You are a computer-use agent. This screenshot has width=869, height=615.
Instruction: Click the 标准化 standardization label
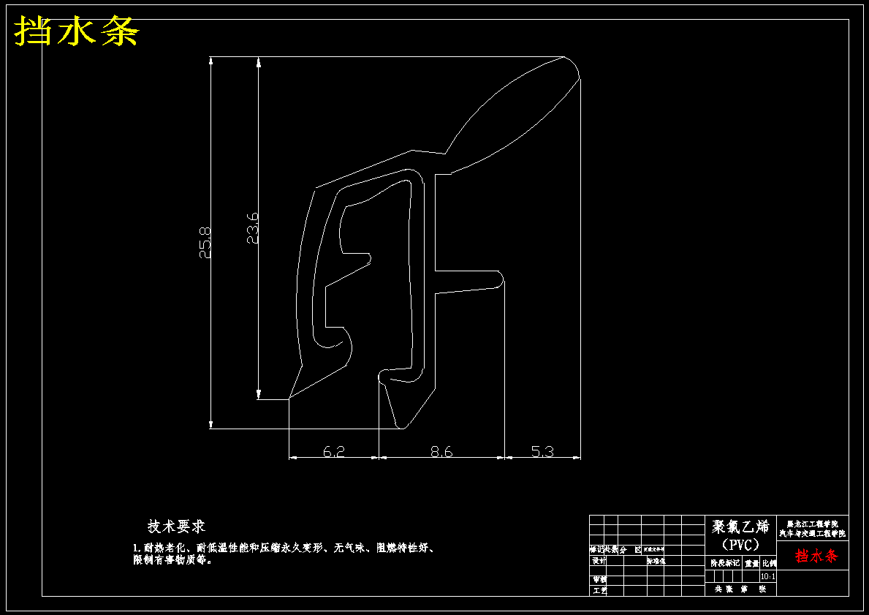point(656,561)
